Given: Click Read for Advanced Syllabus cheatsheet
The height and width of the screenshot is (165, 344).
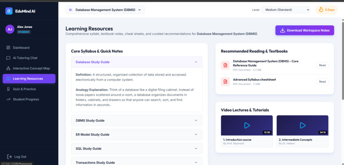Looking at the screenshot, I should click(322, 82).
